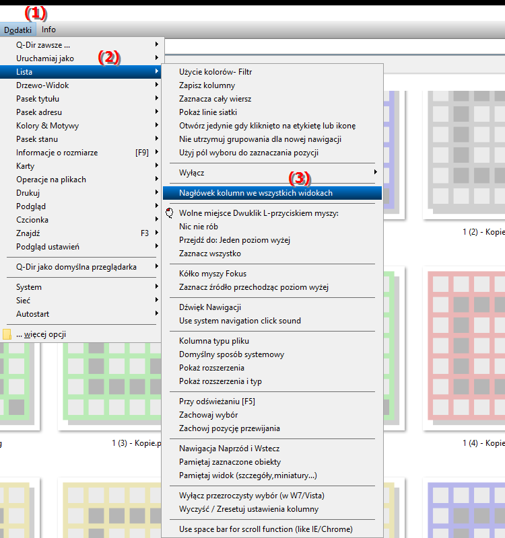Image resolution: width=505 pixels, height=538 pixels.
Task: Open the Drukuj submenu
Action: tap(81, 193)
